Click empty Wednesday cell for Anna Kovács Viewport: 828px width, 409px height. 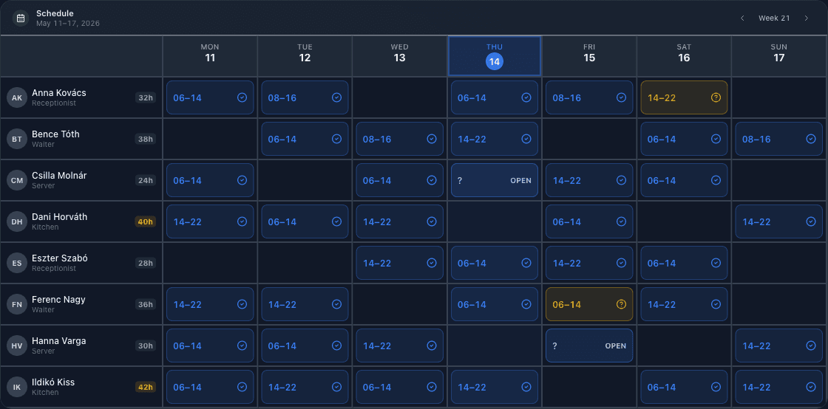coord(400,97)
